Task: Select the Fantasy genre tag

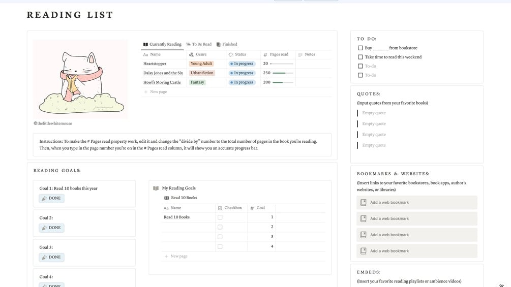Action: pos(197,82)
